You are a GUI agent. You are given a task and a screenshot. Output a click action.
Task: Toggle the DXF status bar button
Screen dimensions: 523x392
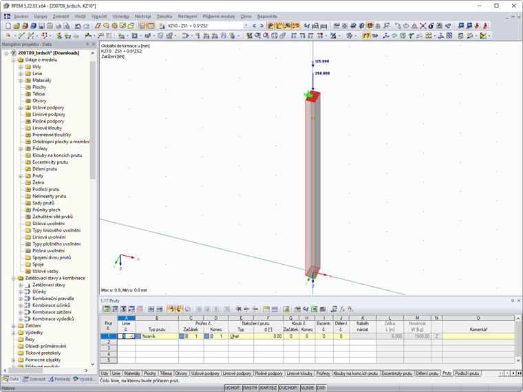pyautogui.click(x=321, y=388)
